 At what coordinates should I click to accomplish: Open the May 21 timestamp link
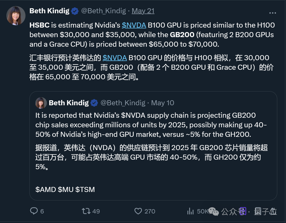click(x=143, y=11)
